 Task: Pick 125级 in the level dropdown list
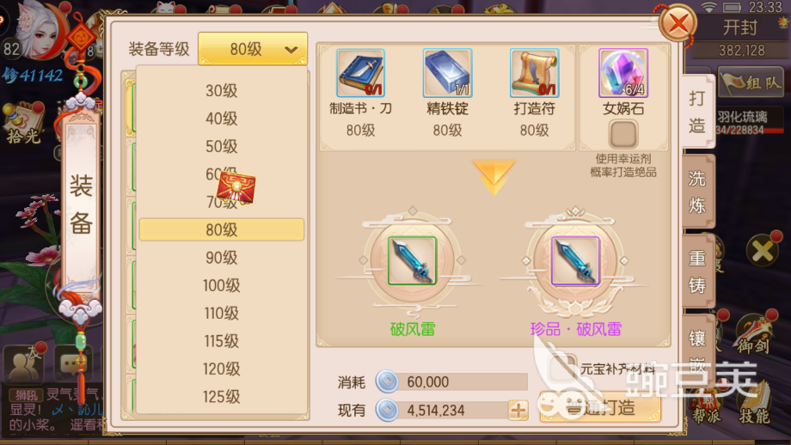[222, 397]
